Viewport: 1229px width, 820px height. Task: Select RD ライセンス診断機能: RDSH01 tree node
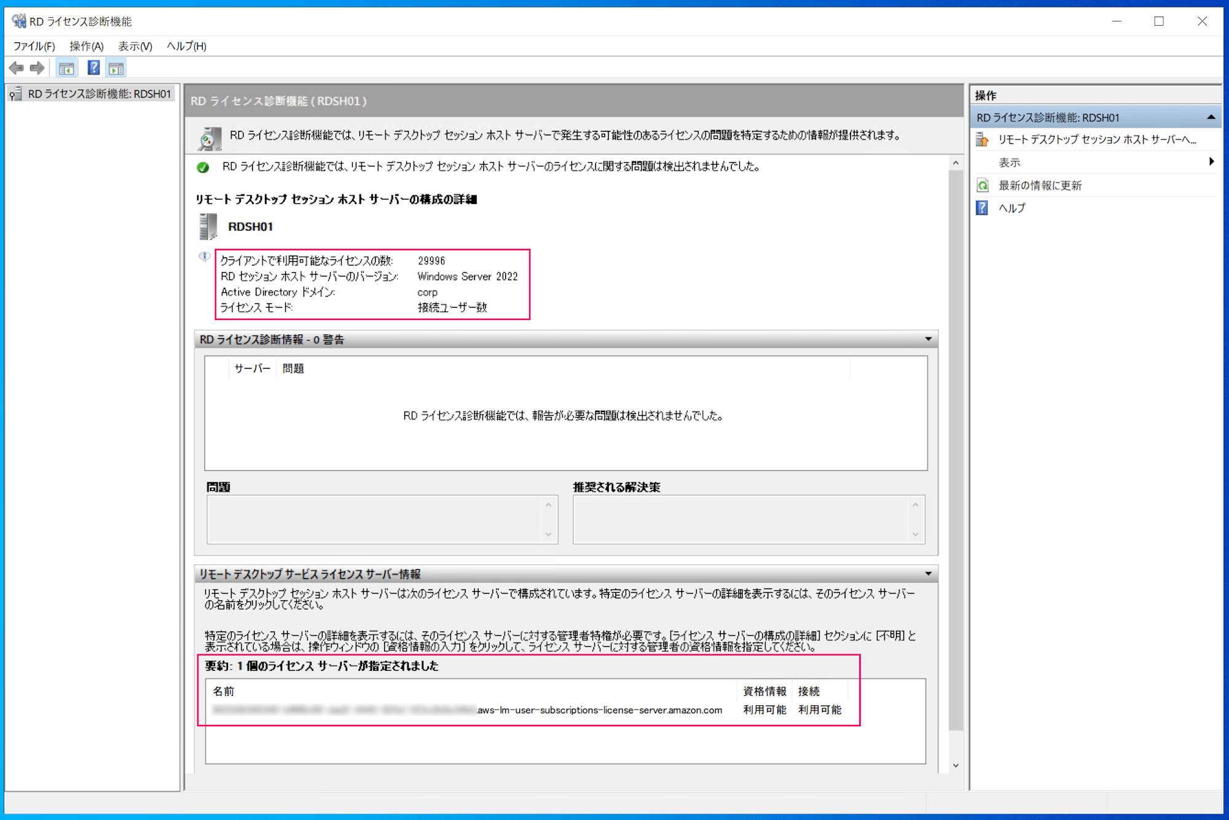click(x=100, y=94)
